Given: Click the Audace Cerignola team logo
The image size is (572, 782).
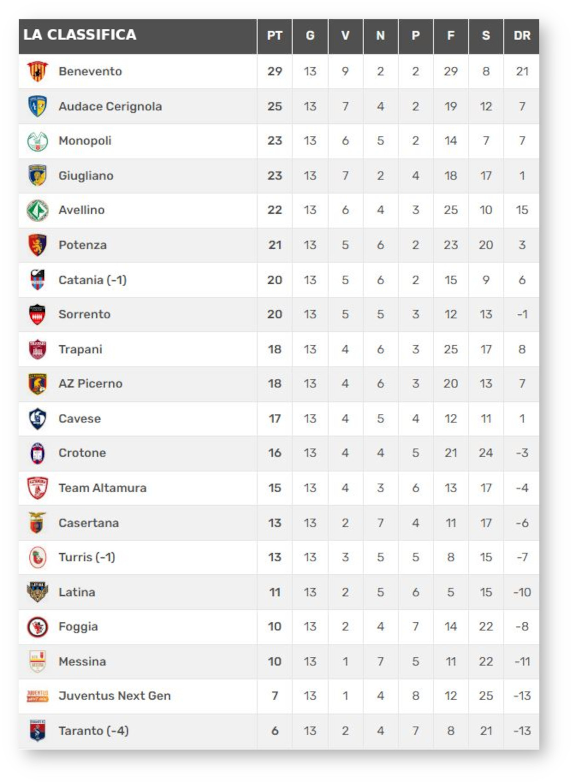Looking at the screenshot, I should coord(37,106).
